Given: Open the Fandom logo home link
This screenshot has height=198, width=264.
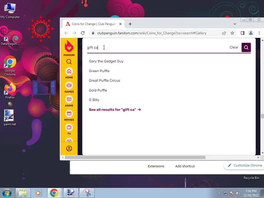Looking at the screenshot, I should coord(69,48).
